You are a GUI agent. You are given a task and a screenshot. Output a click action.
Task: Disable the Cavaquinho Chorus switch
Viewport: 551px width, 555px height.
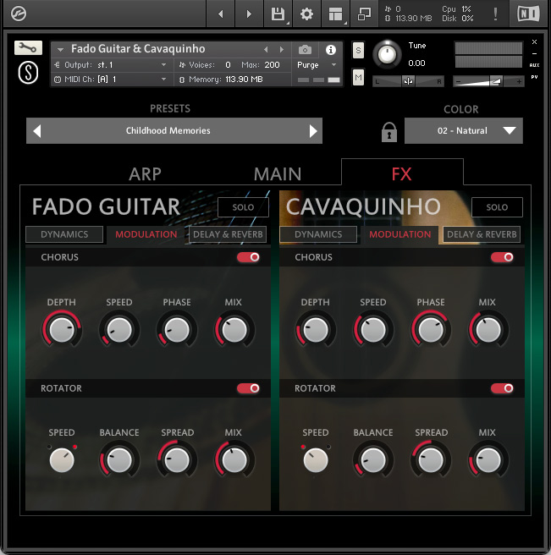tap(502, 257)
